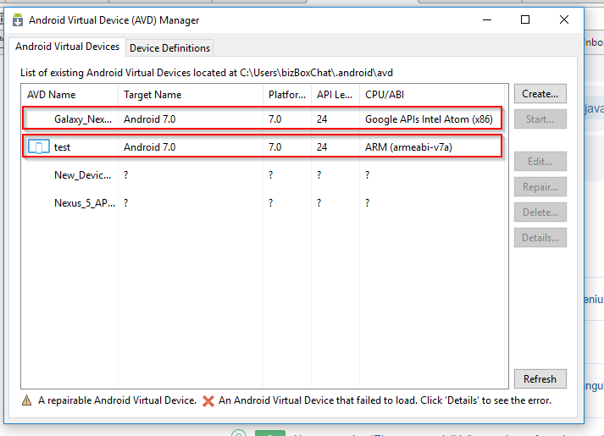The image size is (604, 436).
Task: Click platform 7.0 in Galaxy_Nex row
Action: [274, 119]
